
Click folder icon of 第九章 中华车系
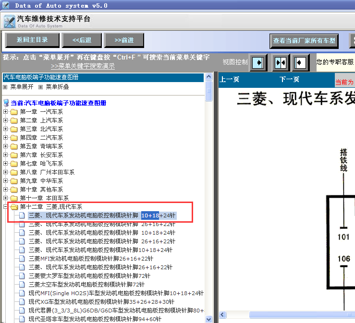pyautogui.click(x=14, y=181)
